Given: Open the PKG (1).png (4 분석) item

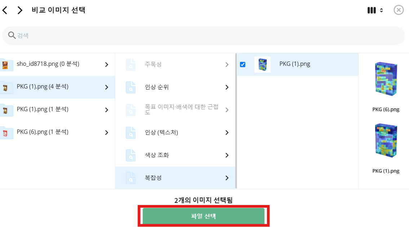Looking at the screenshot, I should click(57, 87).
